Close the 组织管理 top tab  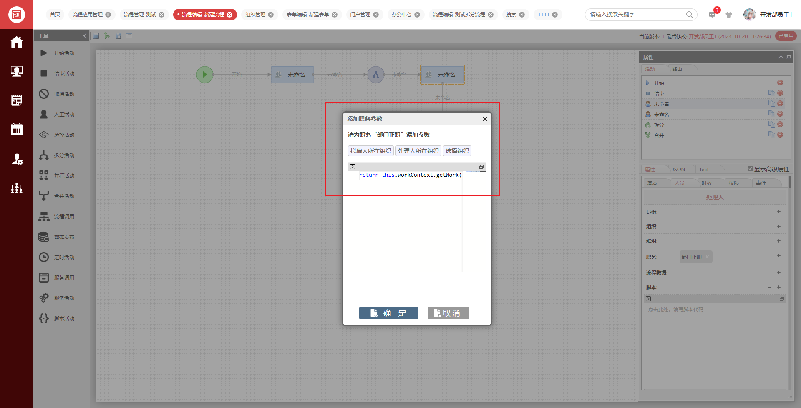tap(271, 15)
